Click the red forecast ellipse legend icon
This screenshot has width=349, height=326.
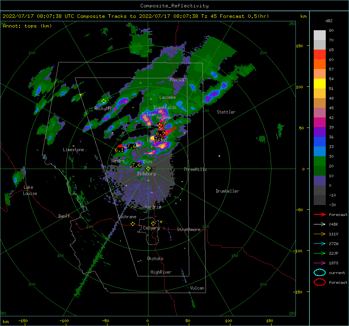point(320,282)
